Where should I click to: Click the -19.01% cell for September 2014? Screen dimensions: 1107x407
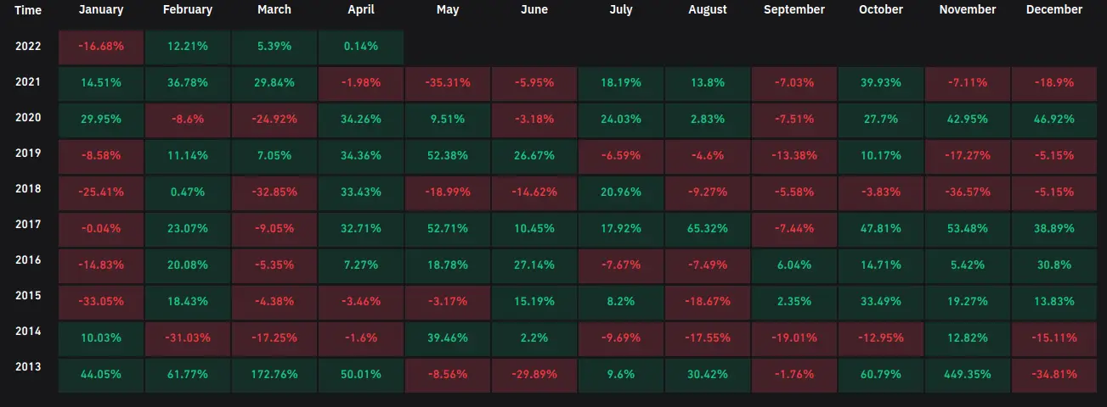click(x=794, y=338)
